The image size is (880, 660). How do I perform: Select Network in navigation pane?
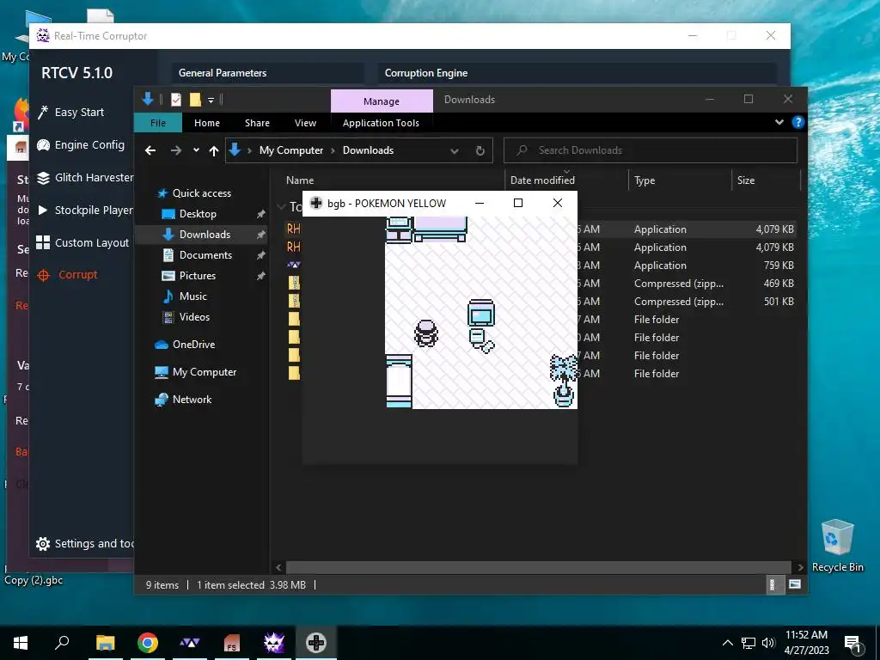point(192,400)
